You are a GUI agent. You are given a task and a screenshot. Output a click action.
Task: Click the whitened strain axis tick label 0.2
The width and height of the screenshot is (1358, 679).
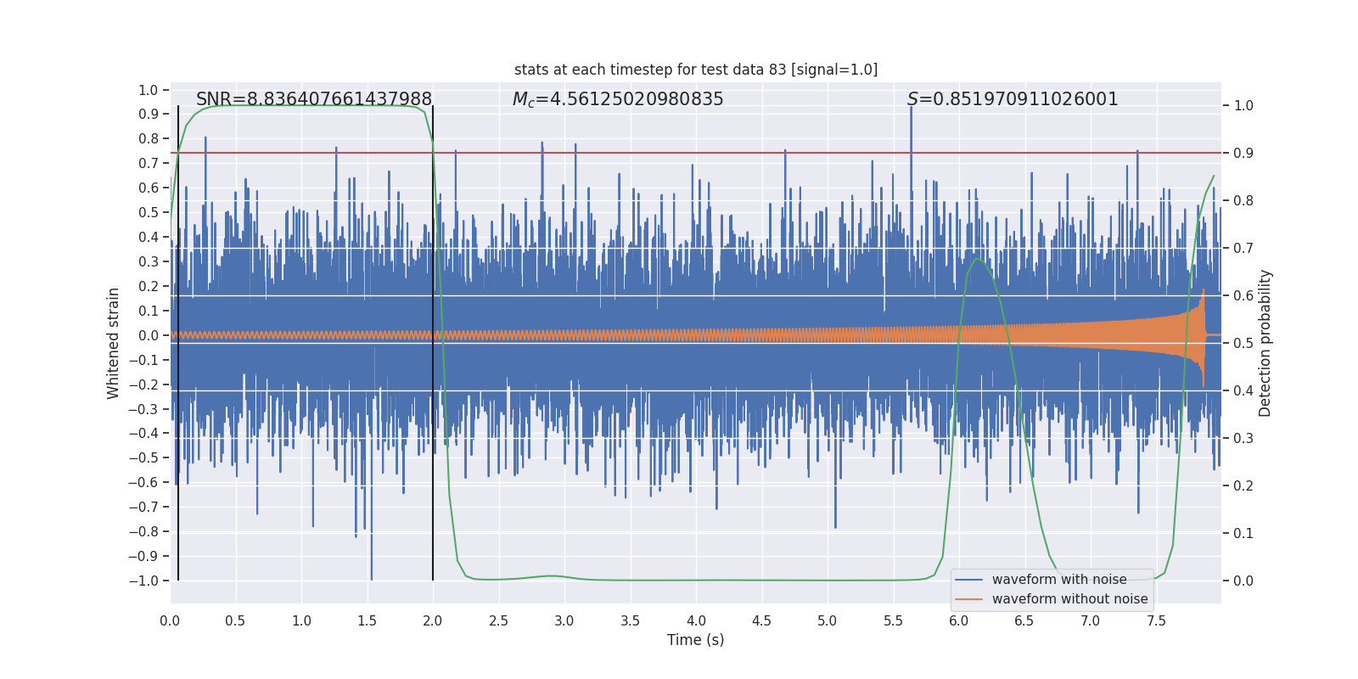click(x=149, y=286)
